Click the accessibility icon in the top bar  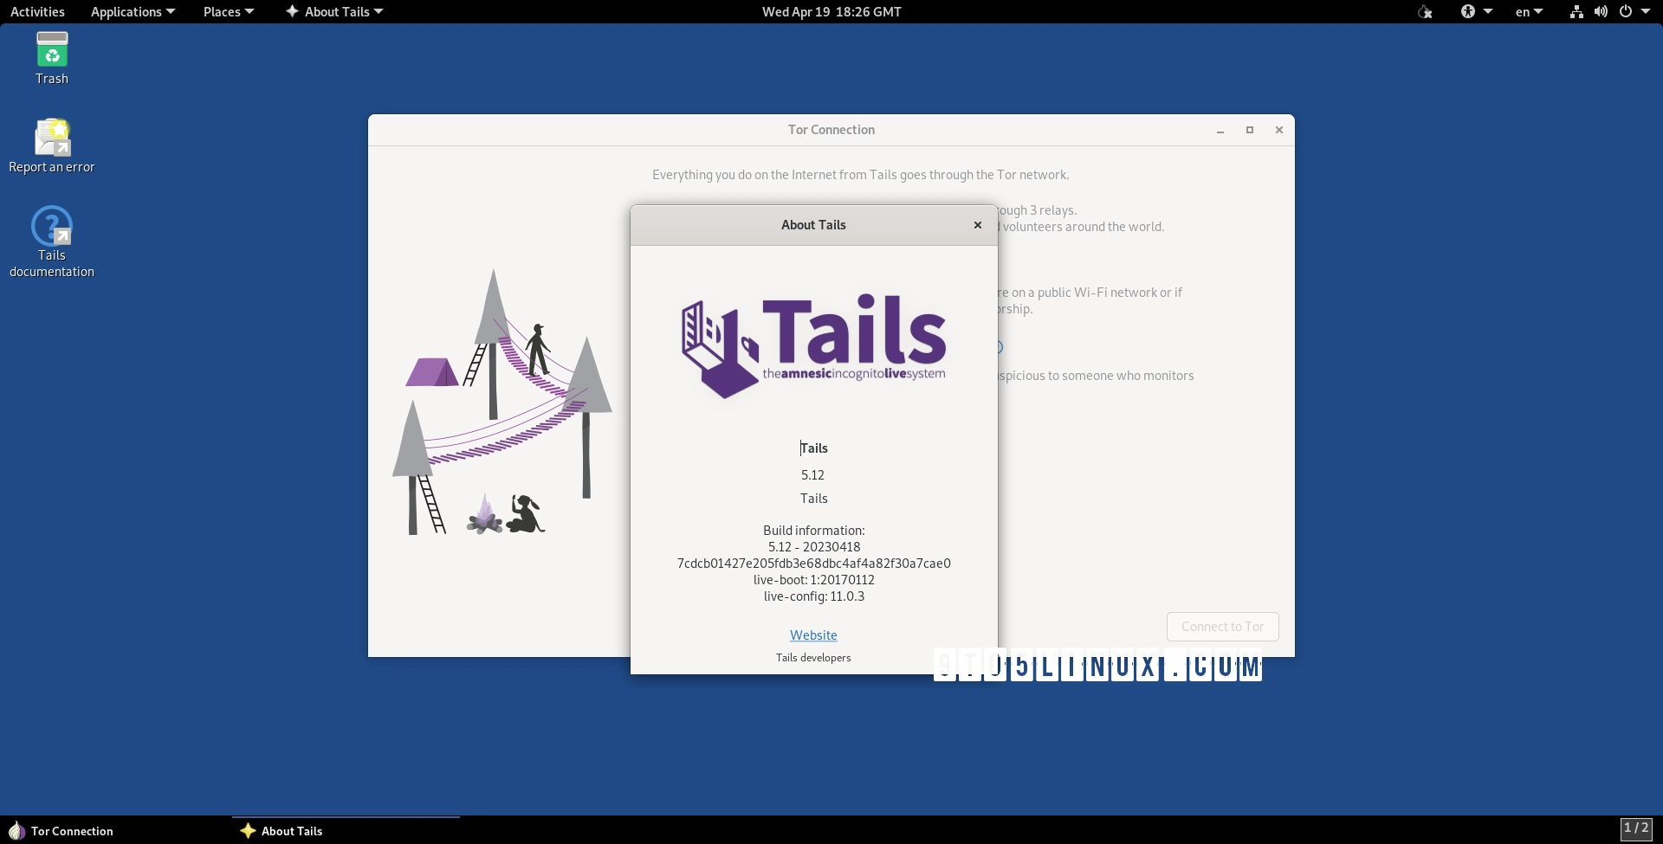[x=1470, y=12]
